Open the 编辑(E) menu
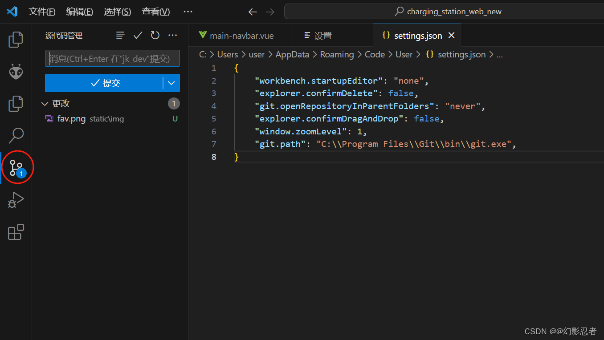Screen dimensions: 604x340 coord(80,12)
